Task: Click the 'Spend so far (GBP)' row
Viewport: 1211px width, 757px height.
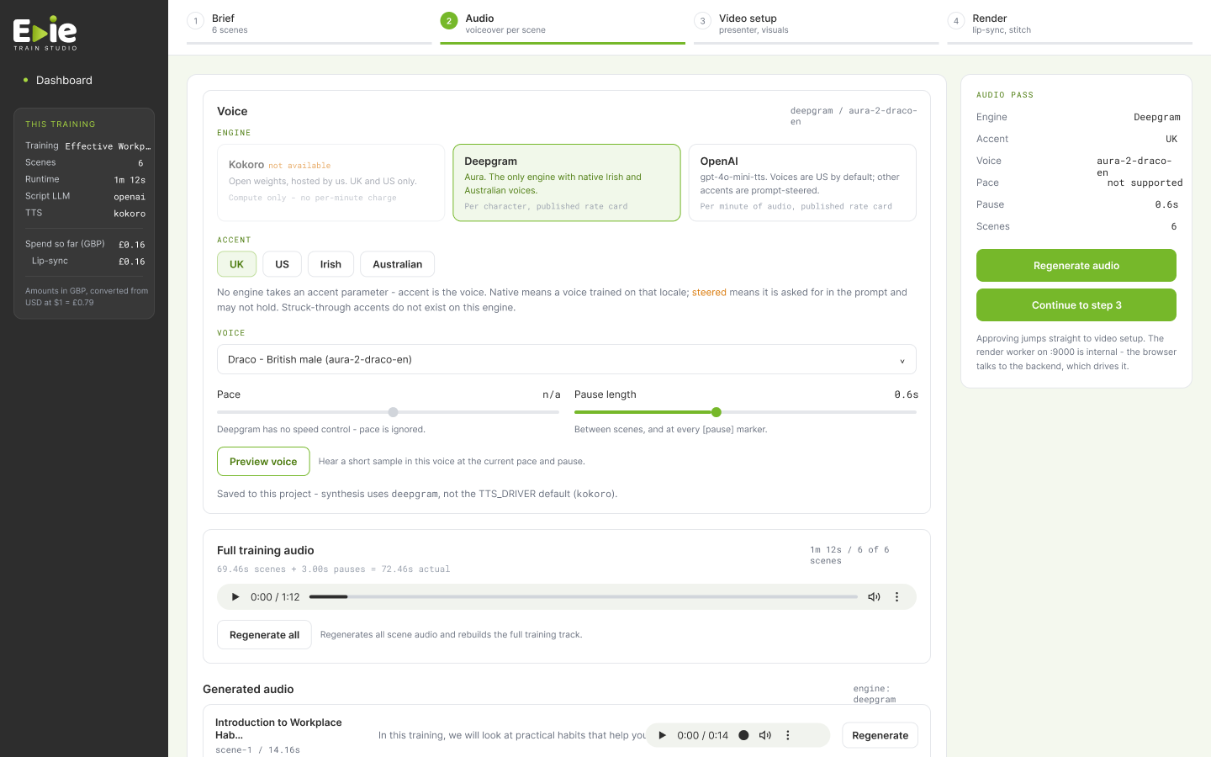Action: click(85, 245)
